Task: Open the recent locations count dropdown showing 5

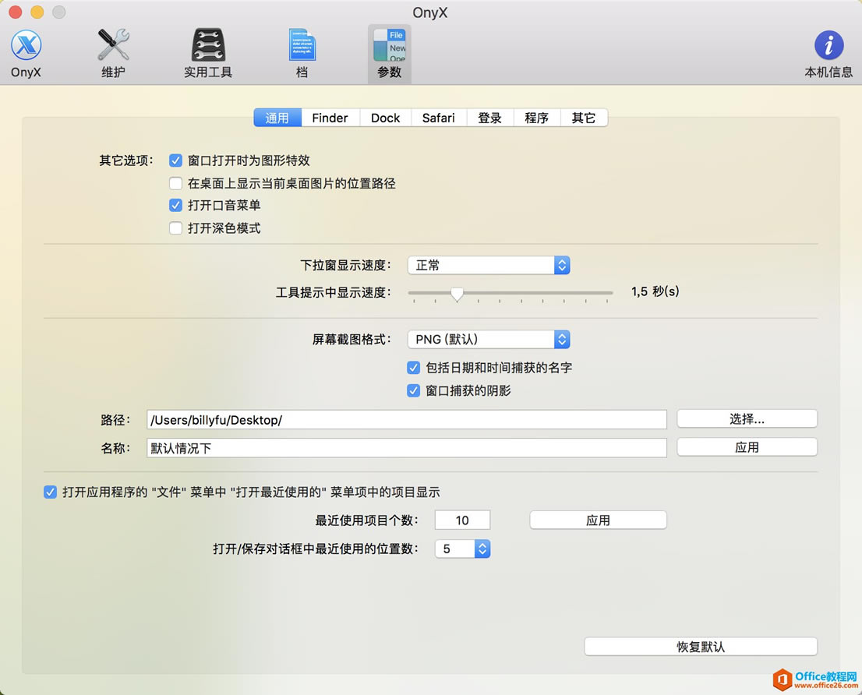Action: coord(462,549)
